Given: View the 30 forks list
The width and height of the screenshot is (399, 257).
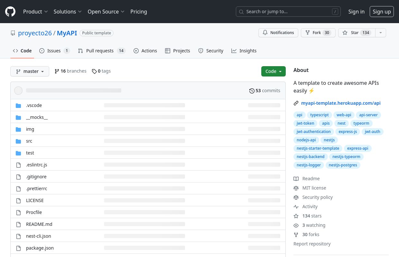Looking at the screenshot, I should [306, 235].
